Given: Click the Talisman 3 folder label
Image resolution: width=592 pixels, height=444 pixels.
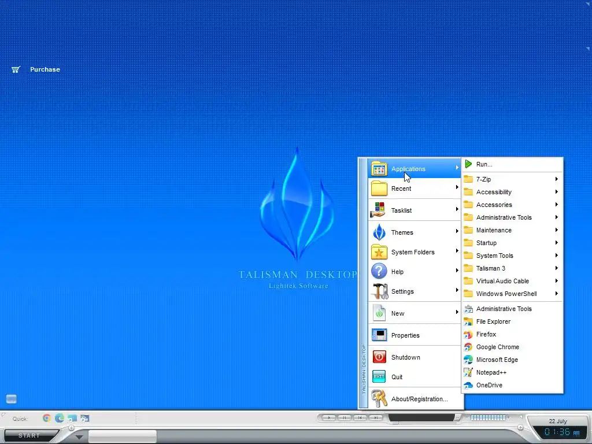Looking at the screenshot, I should point(490,268).
